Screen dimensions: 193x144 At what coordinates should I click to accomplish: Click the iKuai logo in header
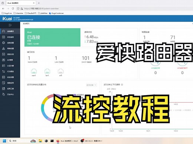coord(7,19)
